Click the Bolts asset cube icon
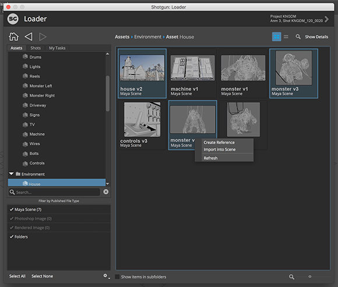The width and height of the screenshot is (338, 287). (25, 153)
